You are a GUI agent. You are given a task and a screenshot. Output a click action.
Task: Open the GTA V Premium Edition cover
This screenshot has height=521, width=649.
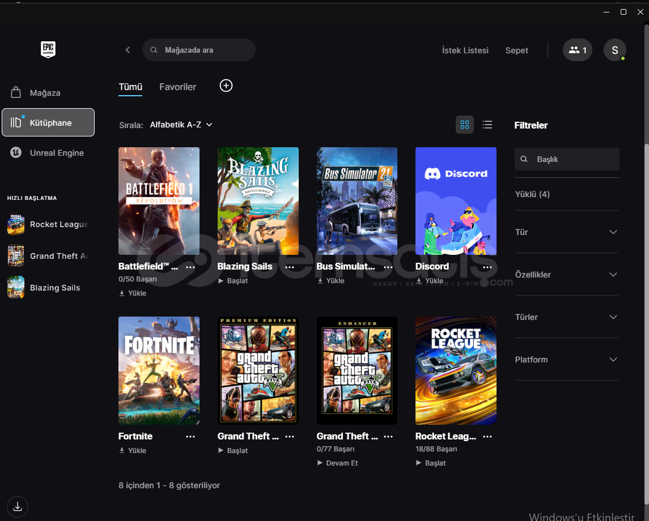(258, 370)
